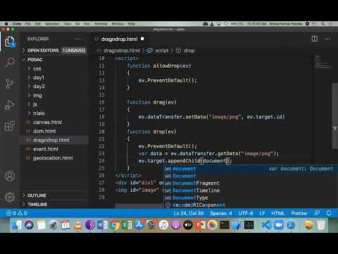Click the drop breadcrumb item
This screenshot has width=338, height=254.
click(189, 50)
